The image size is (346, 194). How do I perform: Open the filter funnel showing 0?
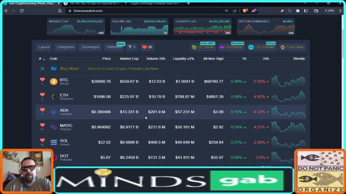[x=132, y=47]
